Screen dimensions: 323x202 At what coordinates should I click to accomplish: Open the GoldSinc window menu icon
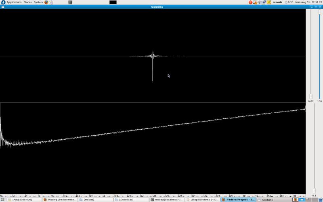coord(2,7)
